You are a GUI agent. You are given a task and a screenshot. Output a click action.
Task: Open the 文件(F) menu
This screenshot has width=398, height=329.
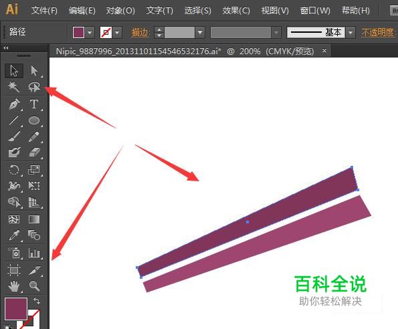(x=44, y=11)
